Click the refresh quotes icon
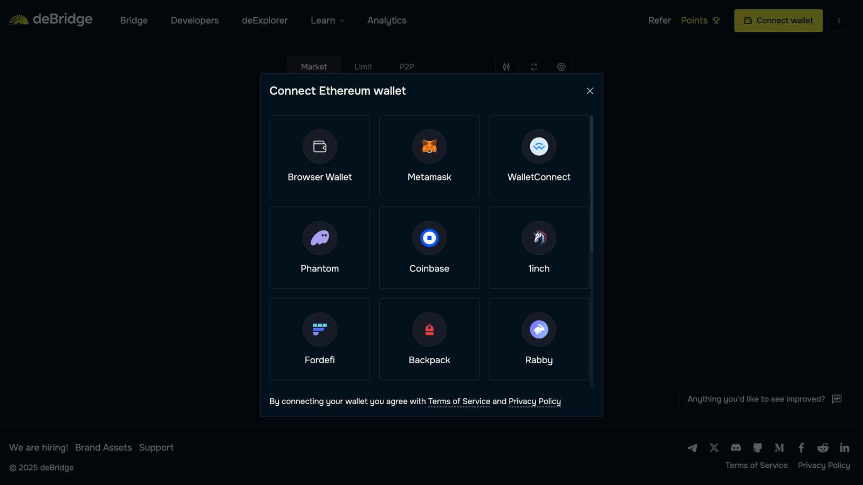The image size is (863, 485). [533, 66]
